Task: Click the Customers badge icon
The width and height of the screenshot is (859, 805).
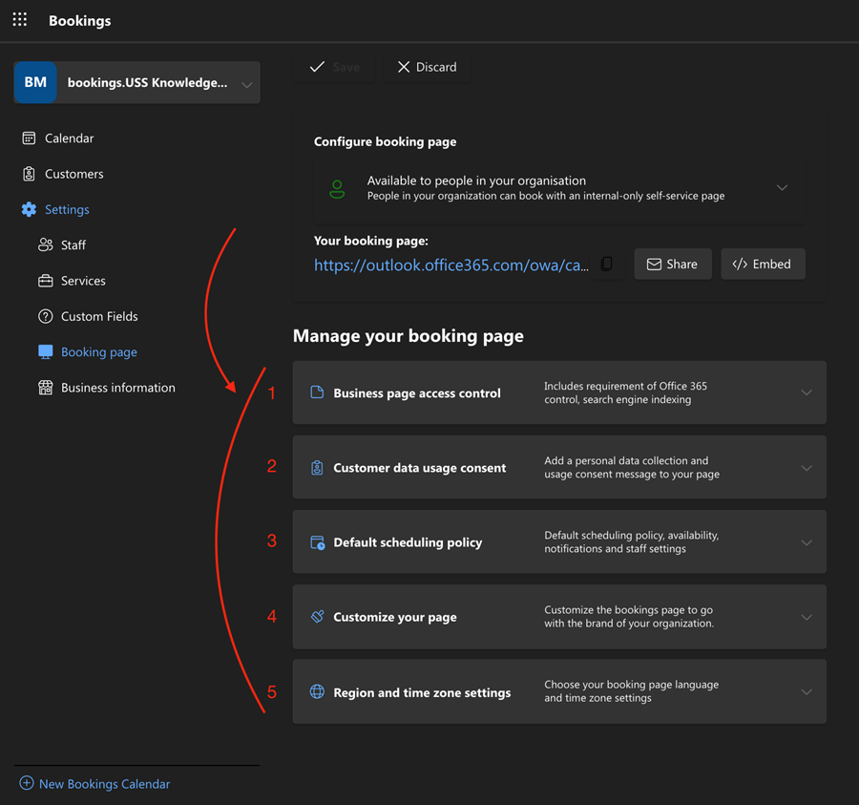Action: (29, 174)
